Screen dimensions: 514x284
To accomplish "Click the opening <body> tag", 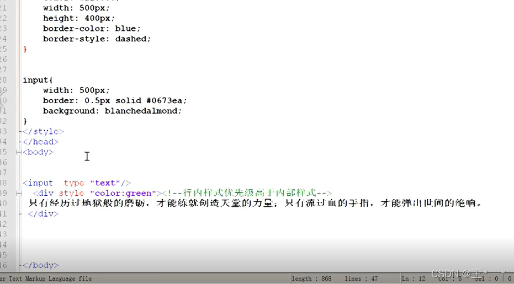I will pos(38,152).
